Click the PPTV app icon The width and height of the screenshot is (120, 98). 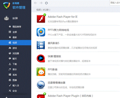click(41, 32)
